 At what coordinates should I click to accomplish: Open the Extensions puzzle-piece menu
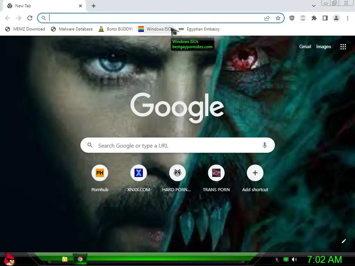click(x=314, y=18)
